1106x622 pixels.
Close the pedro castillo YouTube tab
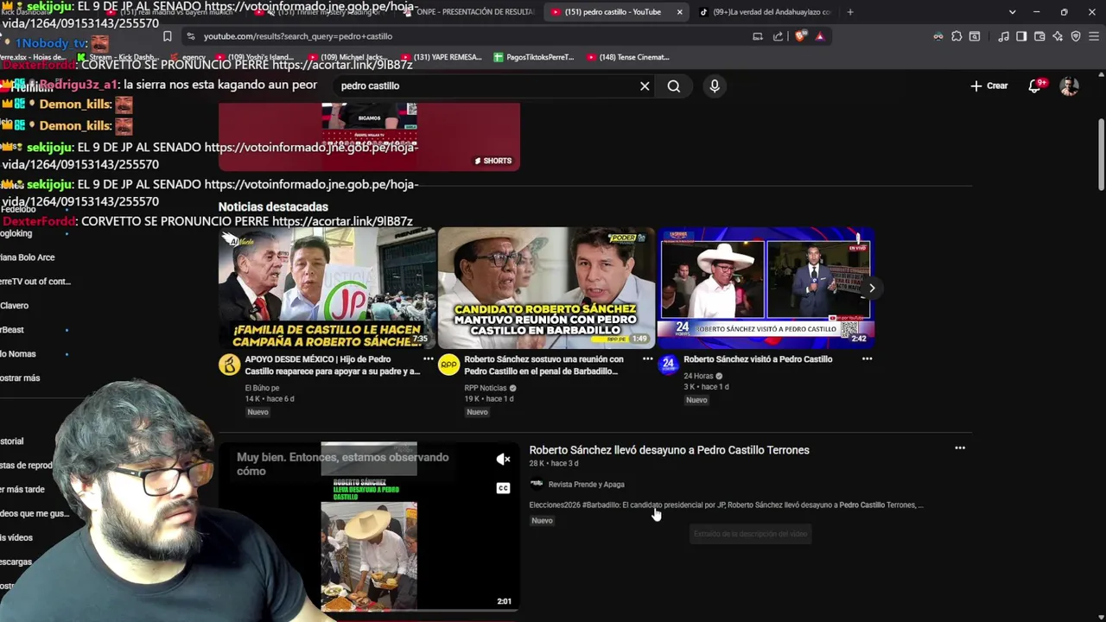(x=679, y=12)
